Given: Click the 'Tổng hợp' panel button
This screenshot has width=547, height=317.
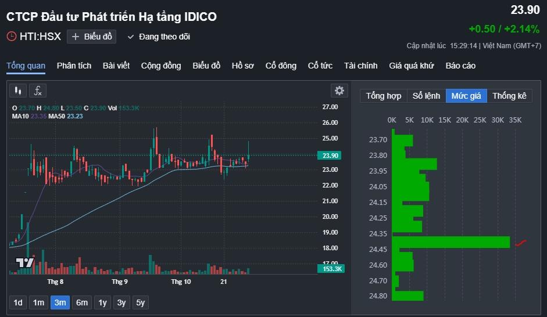Looking at the screenshot, I should click(383, 96).
